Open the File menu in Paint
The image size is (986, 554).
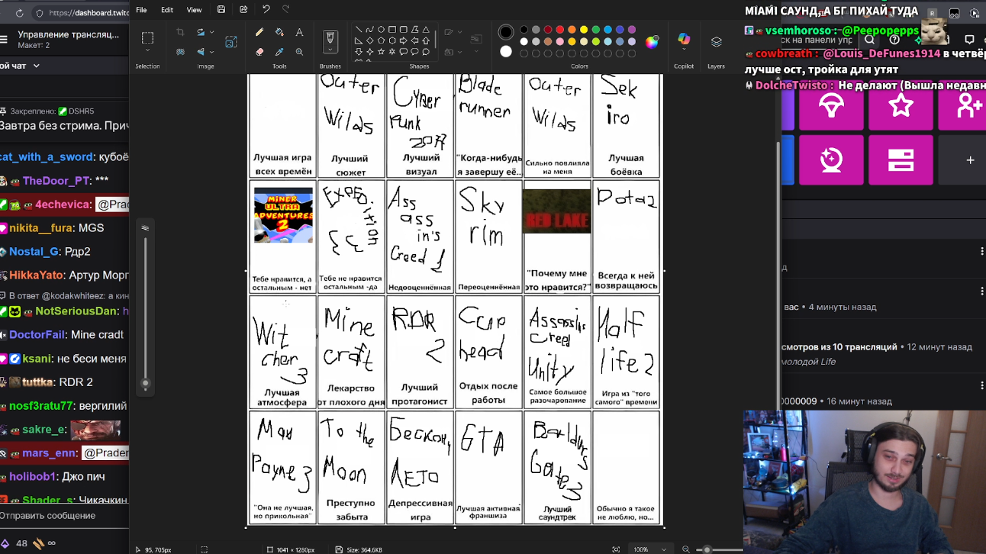point(141,10)
